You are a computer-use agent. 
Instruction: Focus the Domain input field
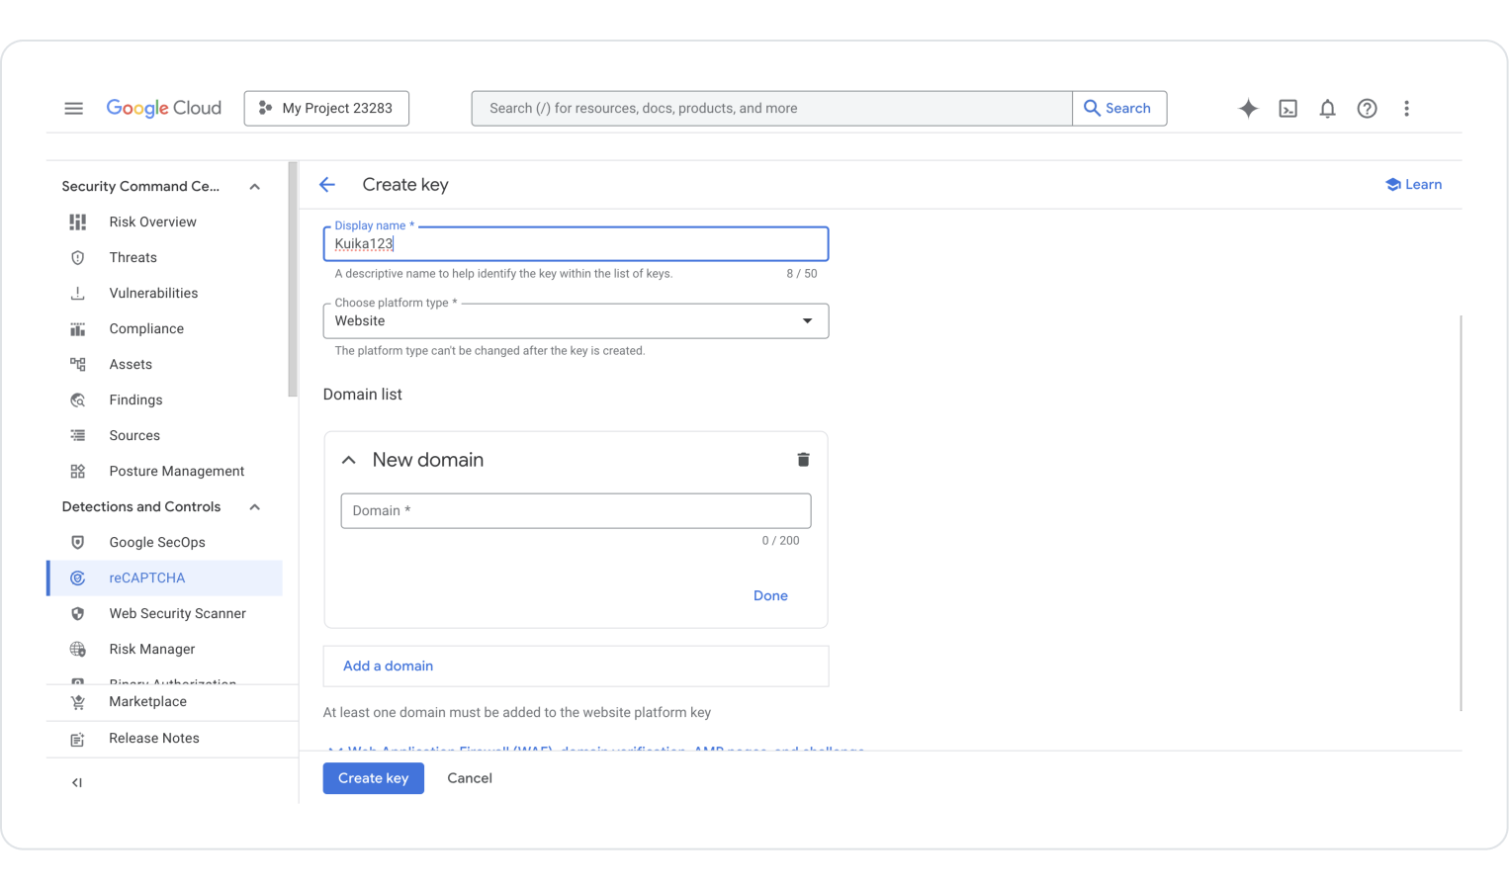tap(576, 511)
